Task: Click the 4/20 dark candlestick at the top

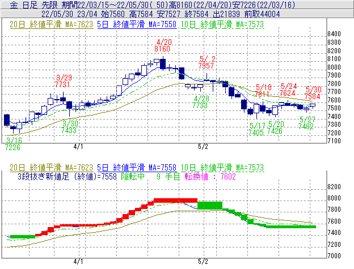Action: coord(163,64)
